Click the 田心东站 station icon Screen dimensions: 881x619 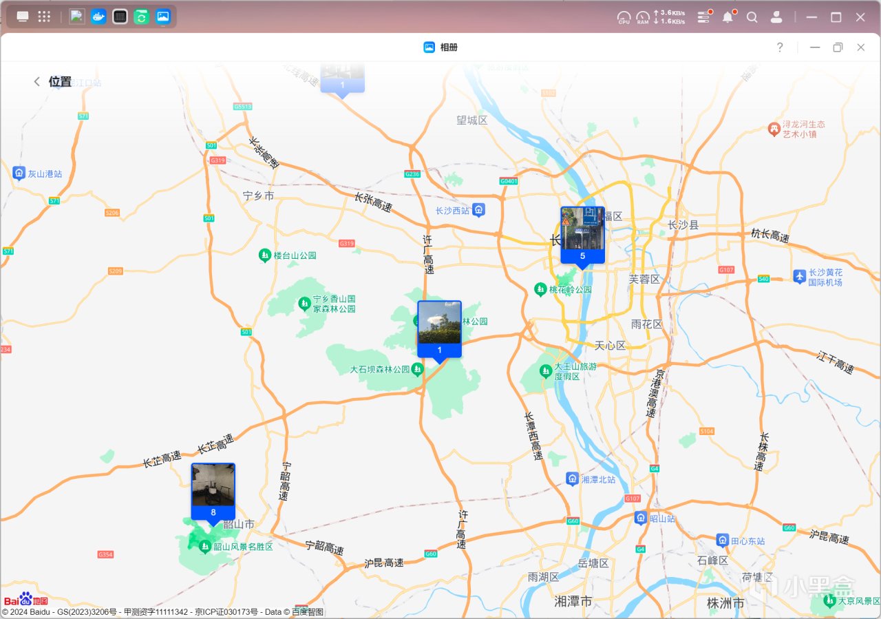tap(723, 541)
